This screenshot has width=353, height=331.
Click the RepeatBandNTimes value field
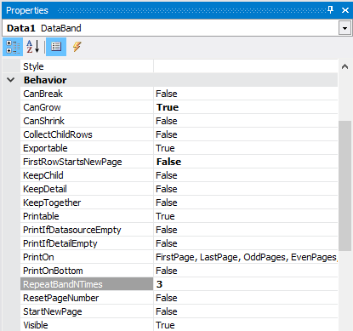(x=246, y=284)
